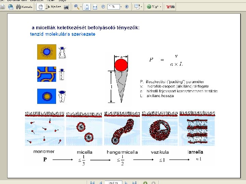This screenshot has height=184, width=246.
Task: Click the printer icon in the toolbar
Action: [2, 7]
